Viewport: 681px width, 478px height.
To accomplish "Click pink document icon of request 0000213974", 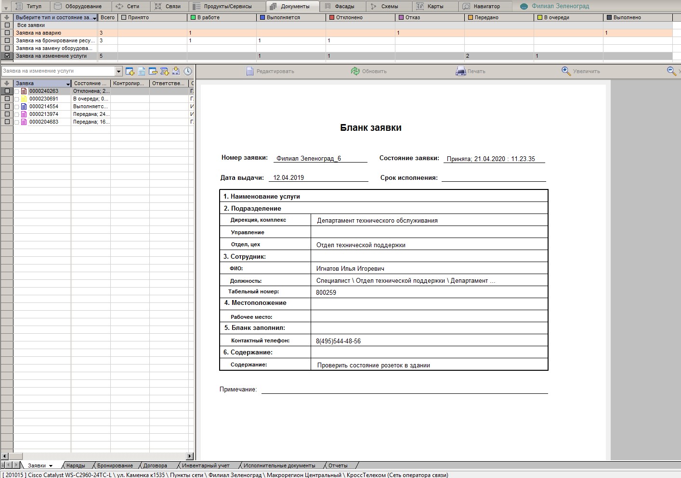I will click(x=24, y=114).
